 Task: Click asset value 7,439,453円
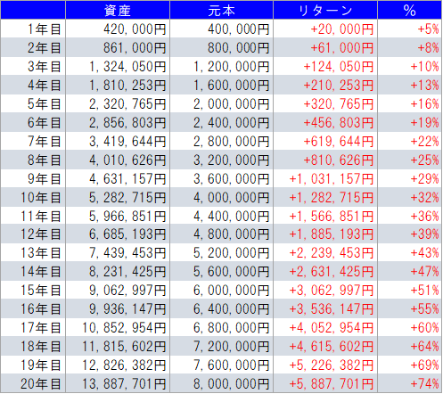(x=127, y=253)
